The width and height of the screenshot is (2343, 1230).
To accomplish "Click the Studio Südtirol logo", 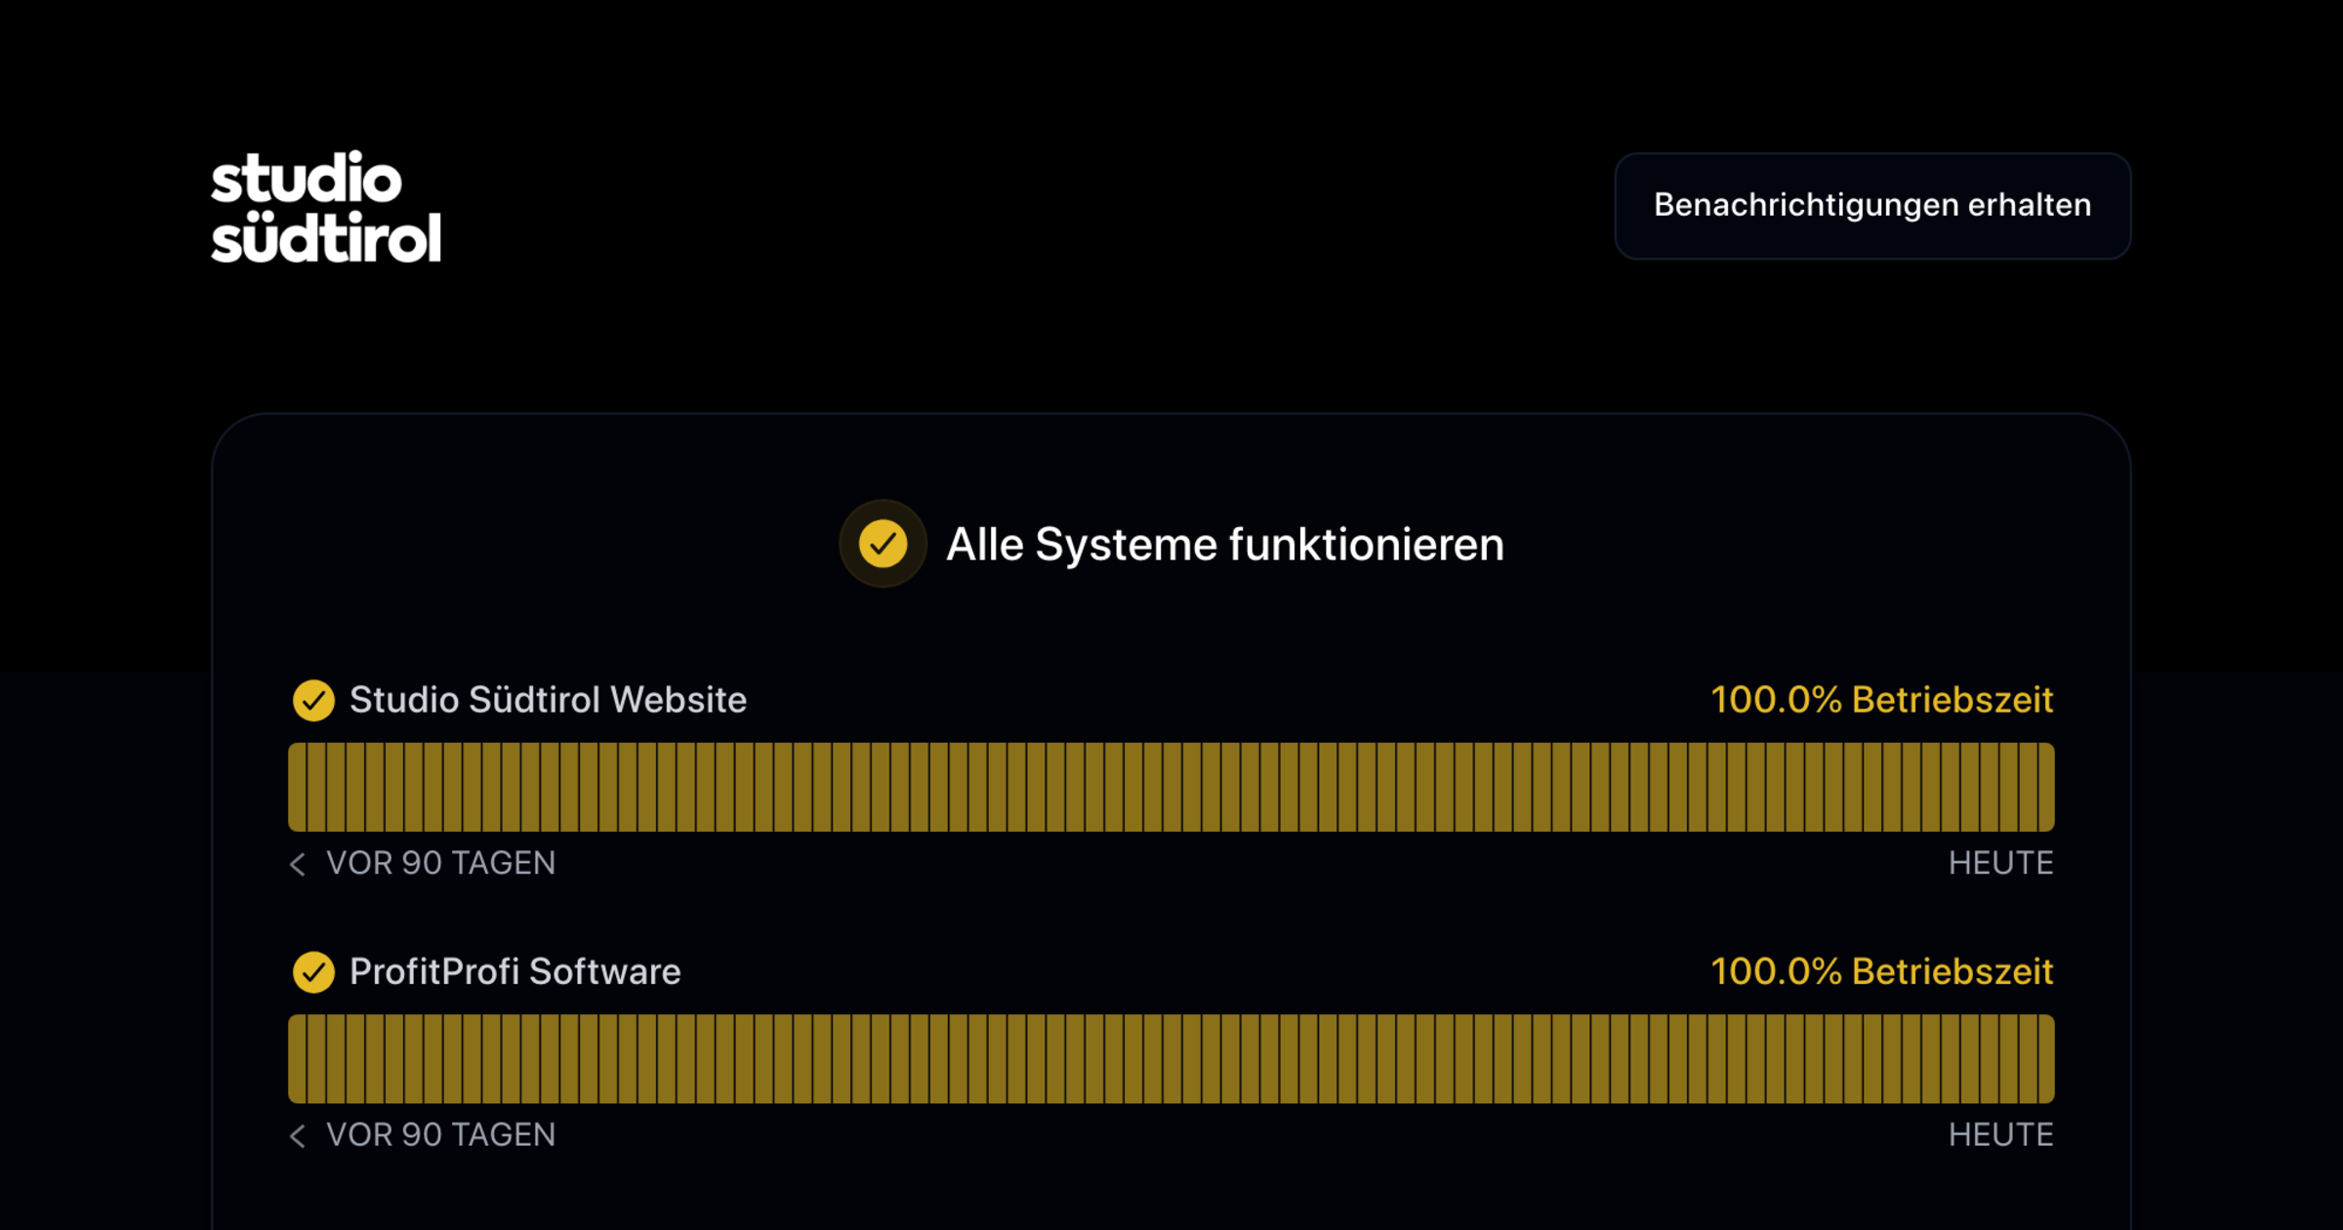I will 326,207.
